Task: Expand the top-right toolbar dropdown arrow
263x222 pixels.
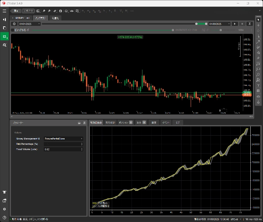Action: pyautogui.click(x=260, y=11)
